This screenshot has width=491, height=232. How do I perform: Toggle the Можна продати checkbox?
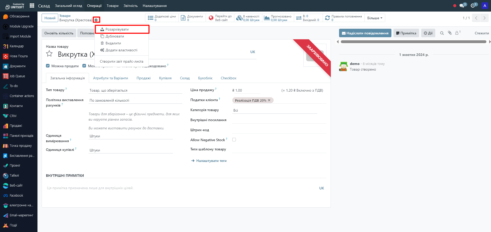point(48,66)
